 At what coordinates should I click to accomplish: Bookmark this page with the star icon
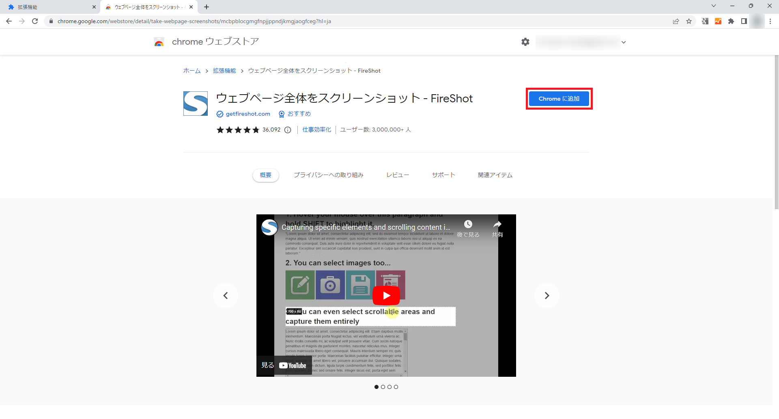tap(689, 21)
